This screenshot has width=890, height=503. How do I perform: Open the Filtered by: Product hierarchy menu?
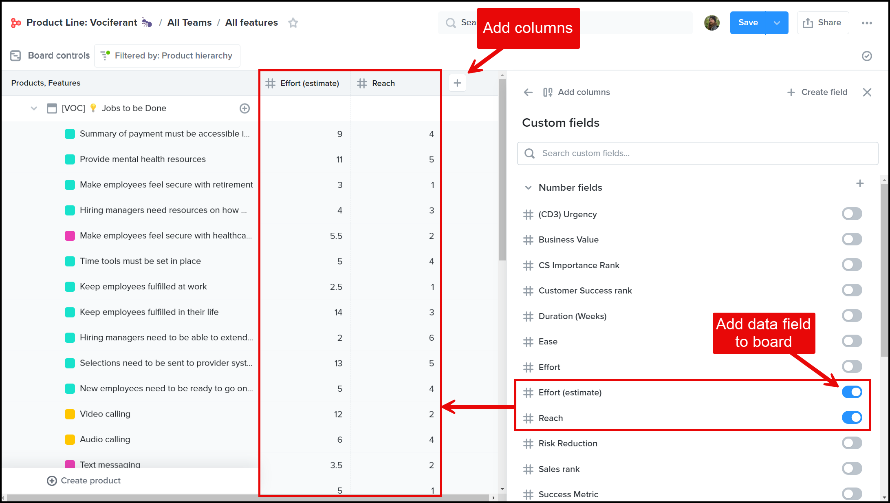click(167, 55)
